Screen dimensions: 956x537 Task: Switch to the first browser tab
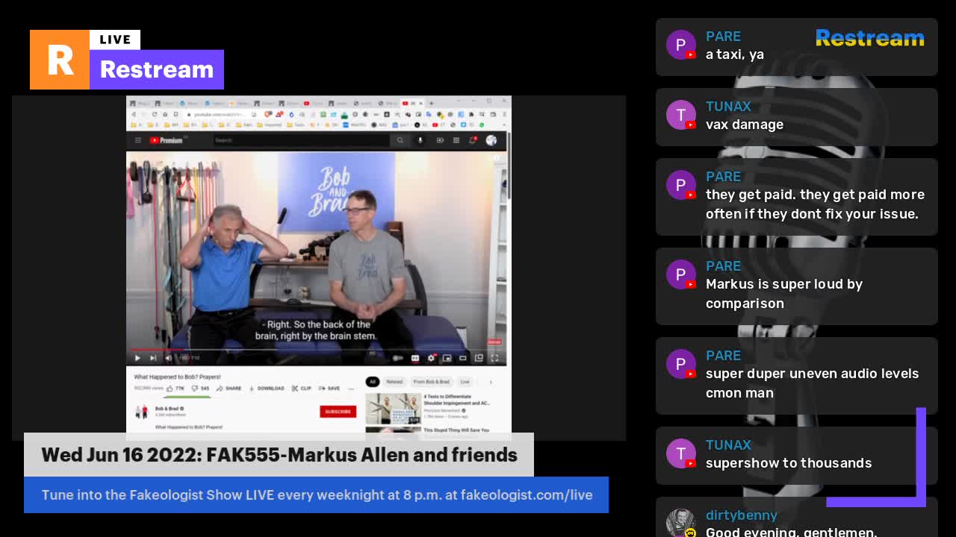point(139,103)
